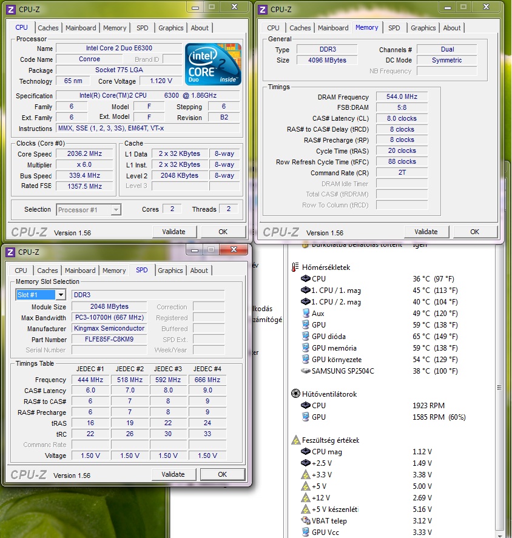Screen dimensions: 512x538
Task: Click the Package value Socket 775 LGA
Action: (x=119, y=70)
